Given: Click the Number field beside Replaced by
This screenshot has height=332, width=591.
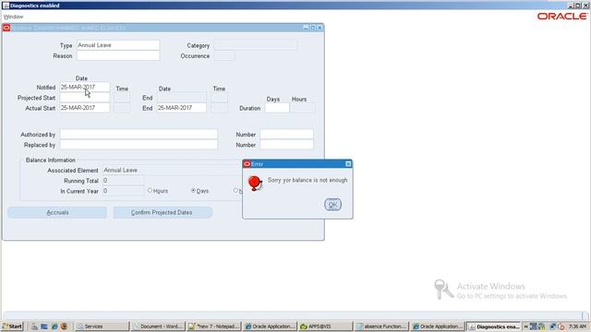Looking at the screenshot, I should click(x=286, y=145).
